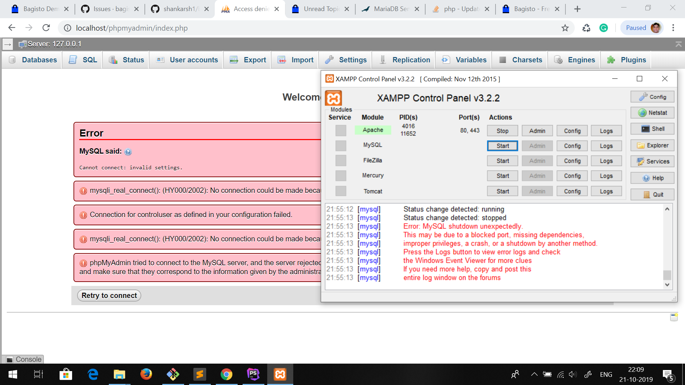Open Sublime Text from the taskbar
The image size is (685, 385).
pos(199,374)
